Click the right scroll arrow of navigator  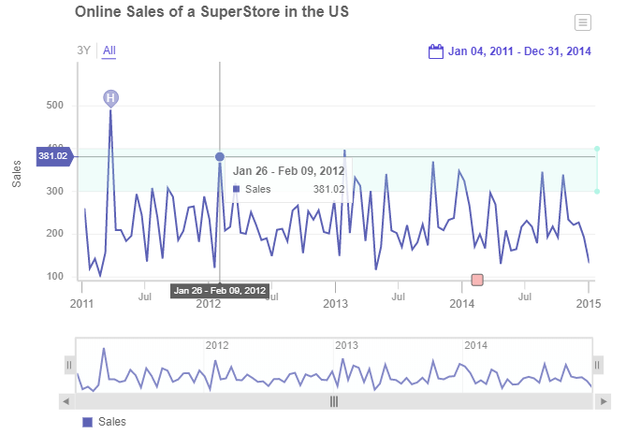(x=604, y=401)
